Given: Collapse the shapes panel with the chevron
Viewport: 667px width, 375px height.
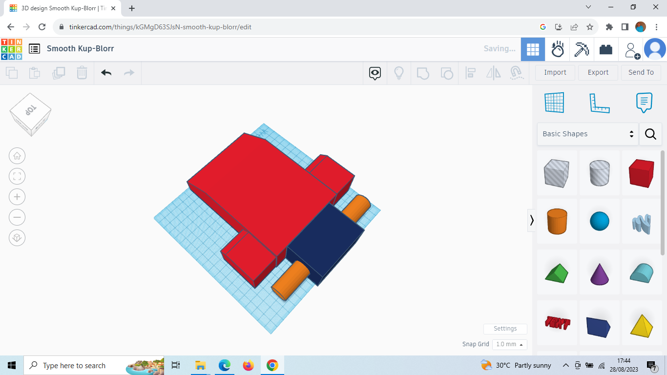Looking at the screenshot, I should [x=532, y=220].
